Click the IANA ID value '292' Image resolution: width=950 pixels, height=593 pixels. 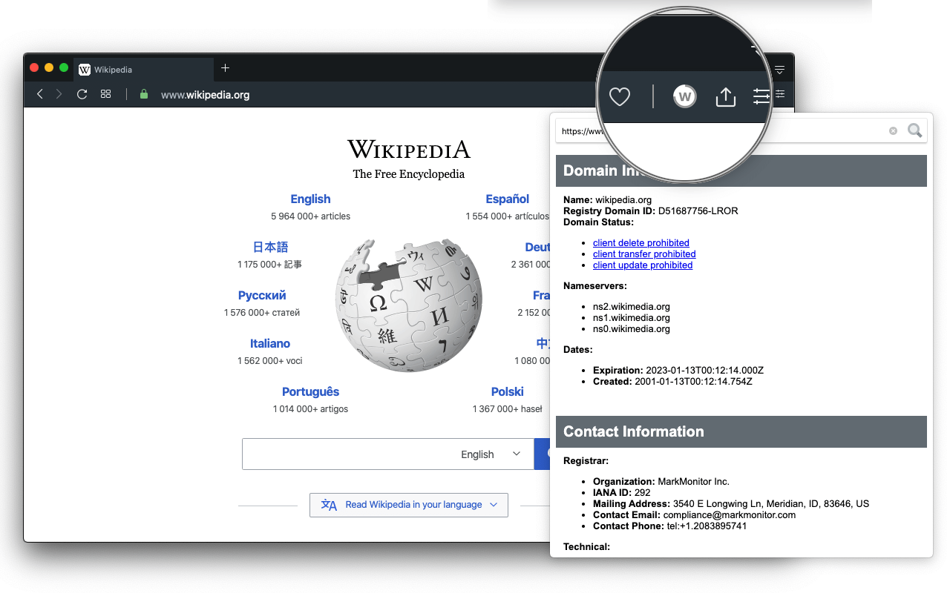[642, 493]
